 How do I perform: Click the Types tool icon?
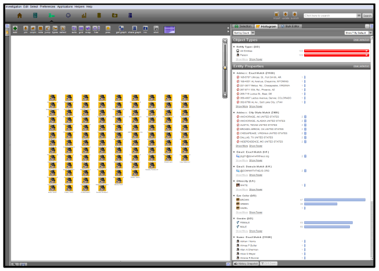point(55,28)
